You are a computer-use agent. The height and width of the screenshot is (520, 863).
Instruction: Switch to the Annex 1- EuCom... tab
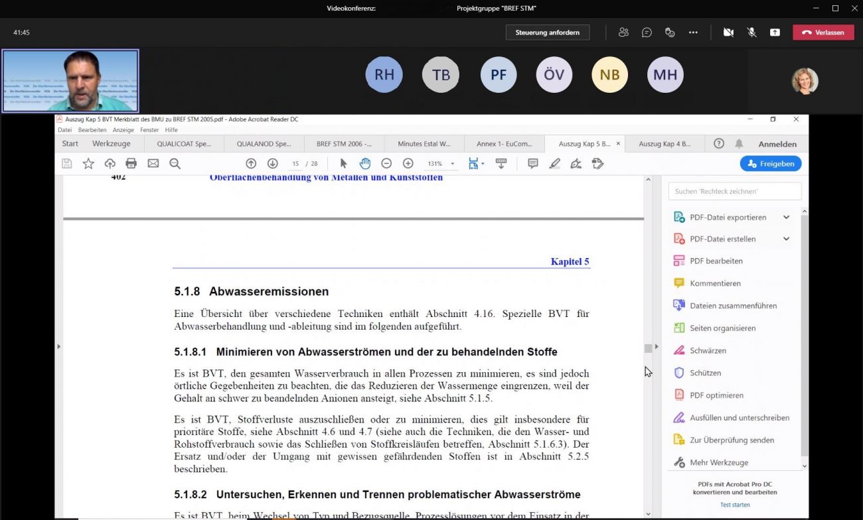pos(504,143)
